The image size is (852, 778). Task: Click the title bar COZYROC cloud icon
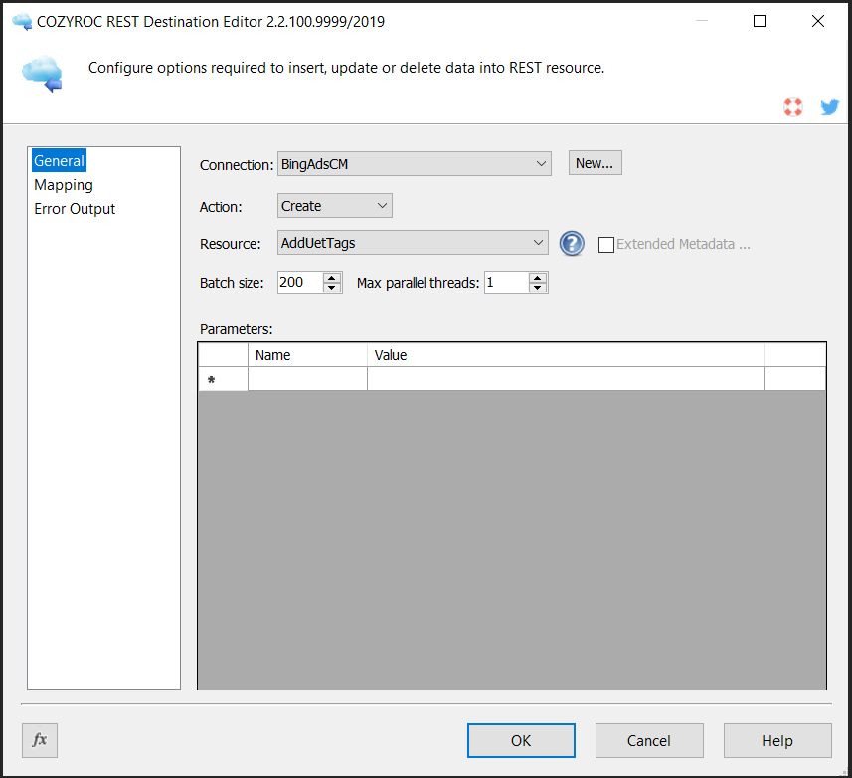click(x=22, y=22)
